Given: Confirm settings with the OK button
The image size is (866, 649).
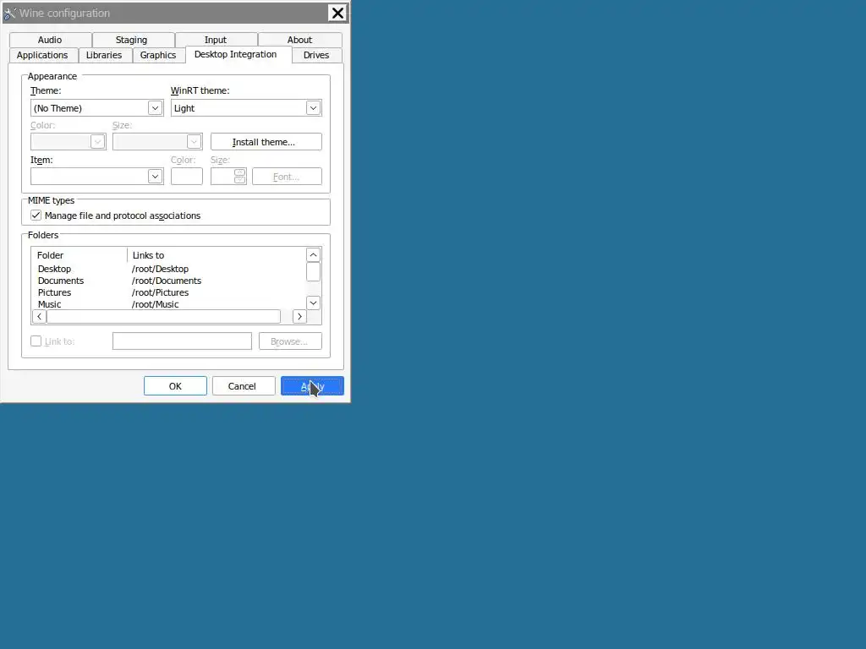Looking at the screenshot, I should pyautogui.click(x=175, y=385).
